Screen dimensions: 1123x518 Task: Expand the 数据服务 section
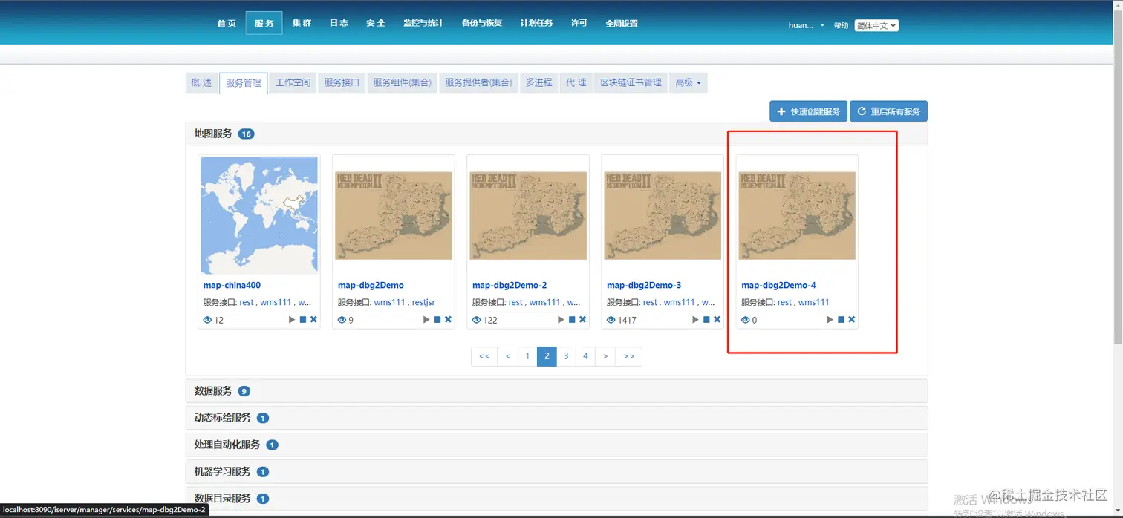(556, 391)
